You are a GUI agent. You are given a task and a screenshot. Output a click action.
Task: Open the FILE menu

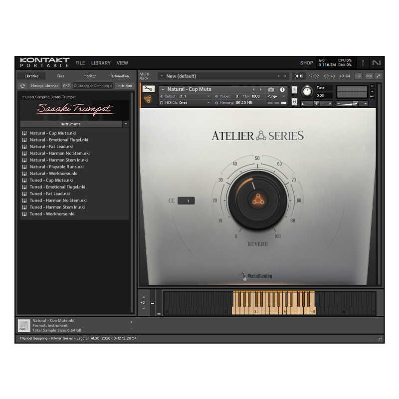coord(80,63)
